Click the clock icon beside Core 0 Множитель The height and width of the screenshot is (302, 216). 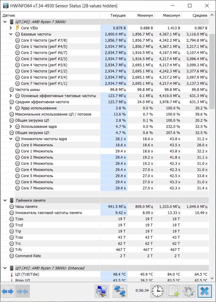click(18, 145)
